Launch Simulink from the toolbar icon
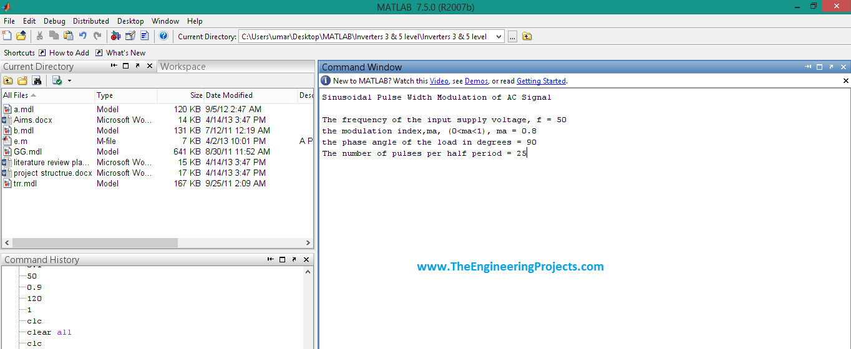Viewport: 851px width, 349px height. tap(115, 36)
